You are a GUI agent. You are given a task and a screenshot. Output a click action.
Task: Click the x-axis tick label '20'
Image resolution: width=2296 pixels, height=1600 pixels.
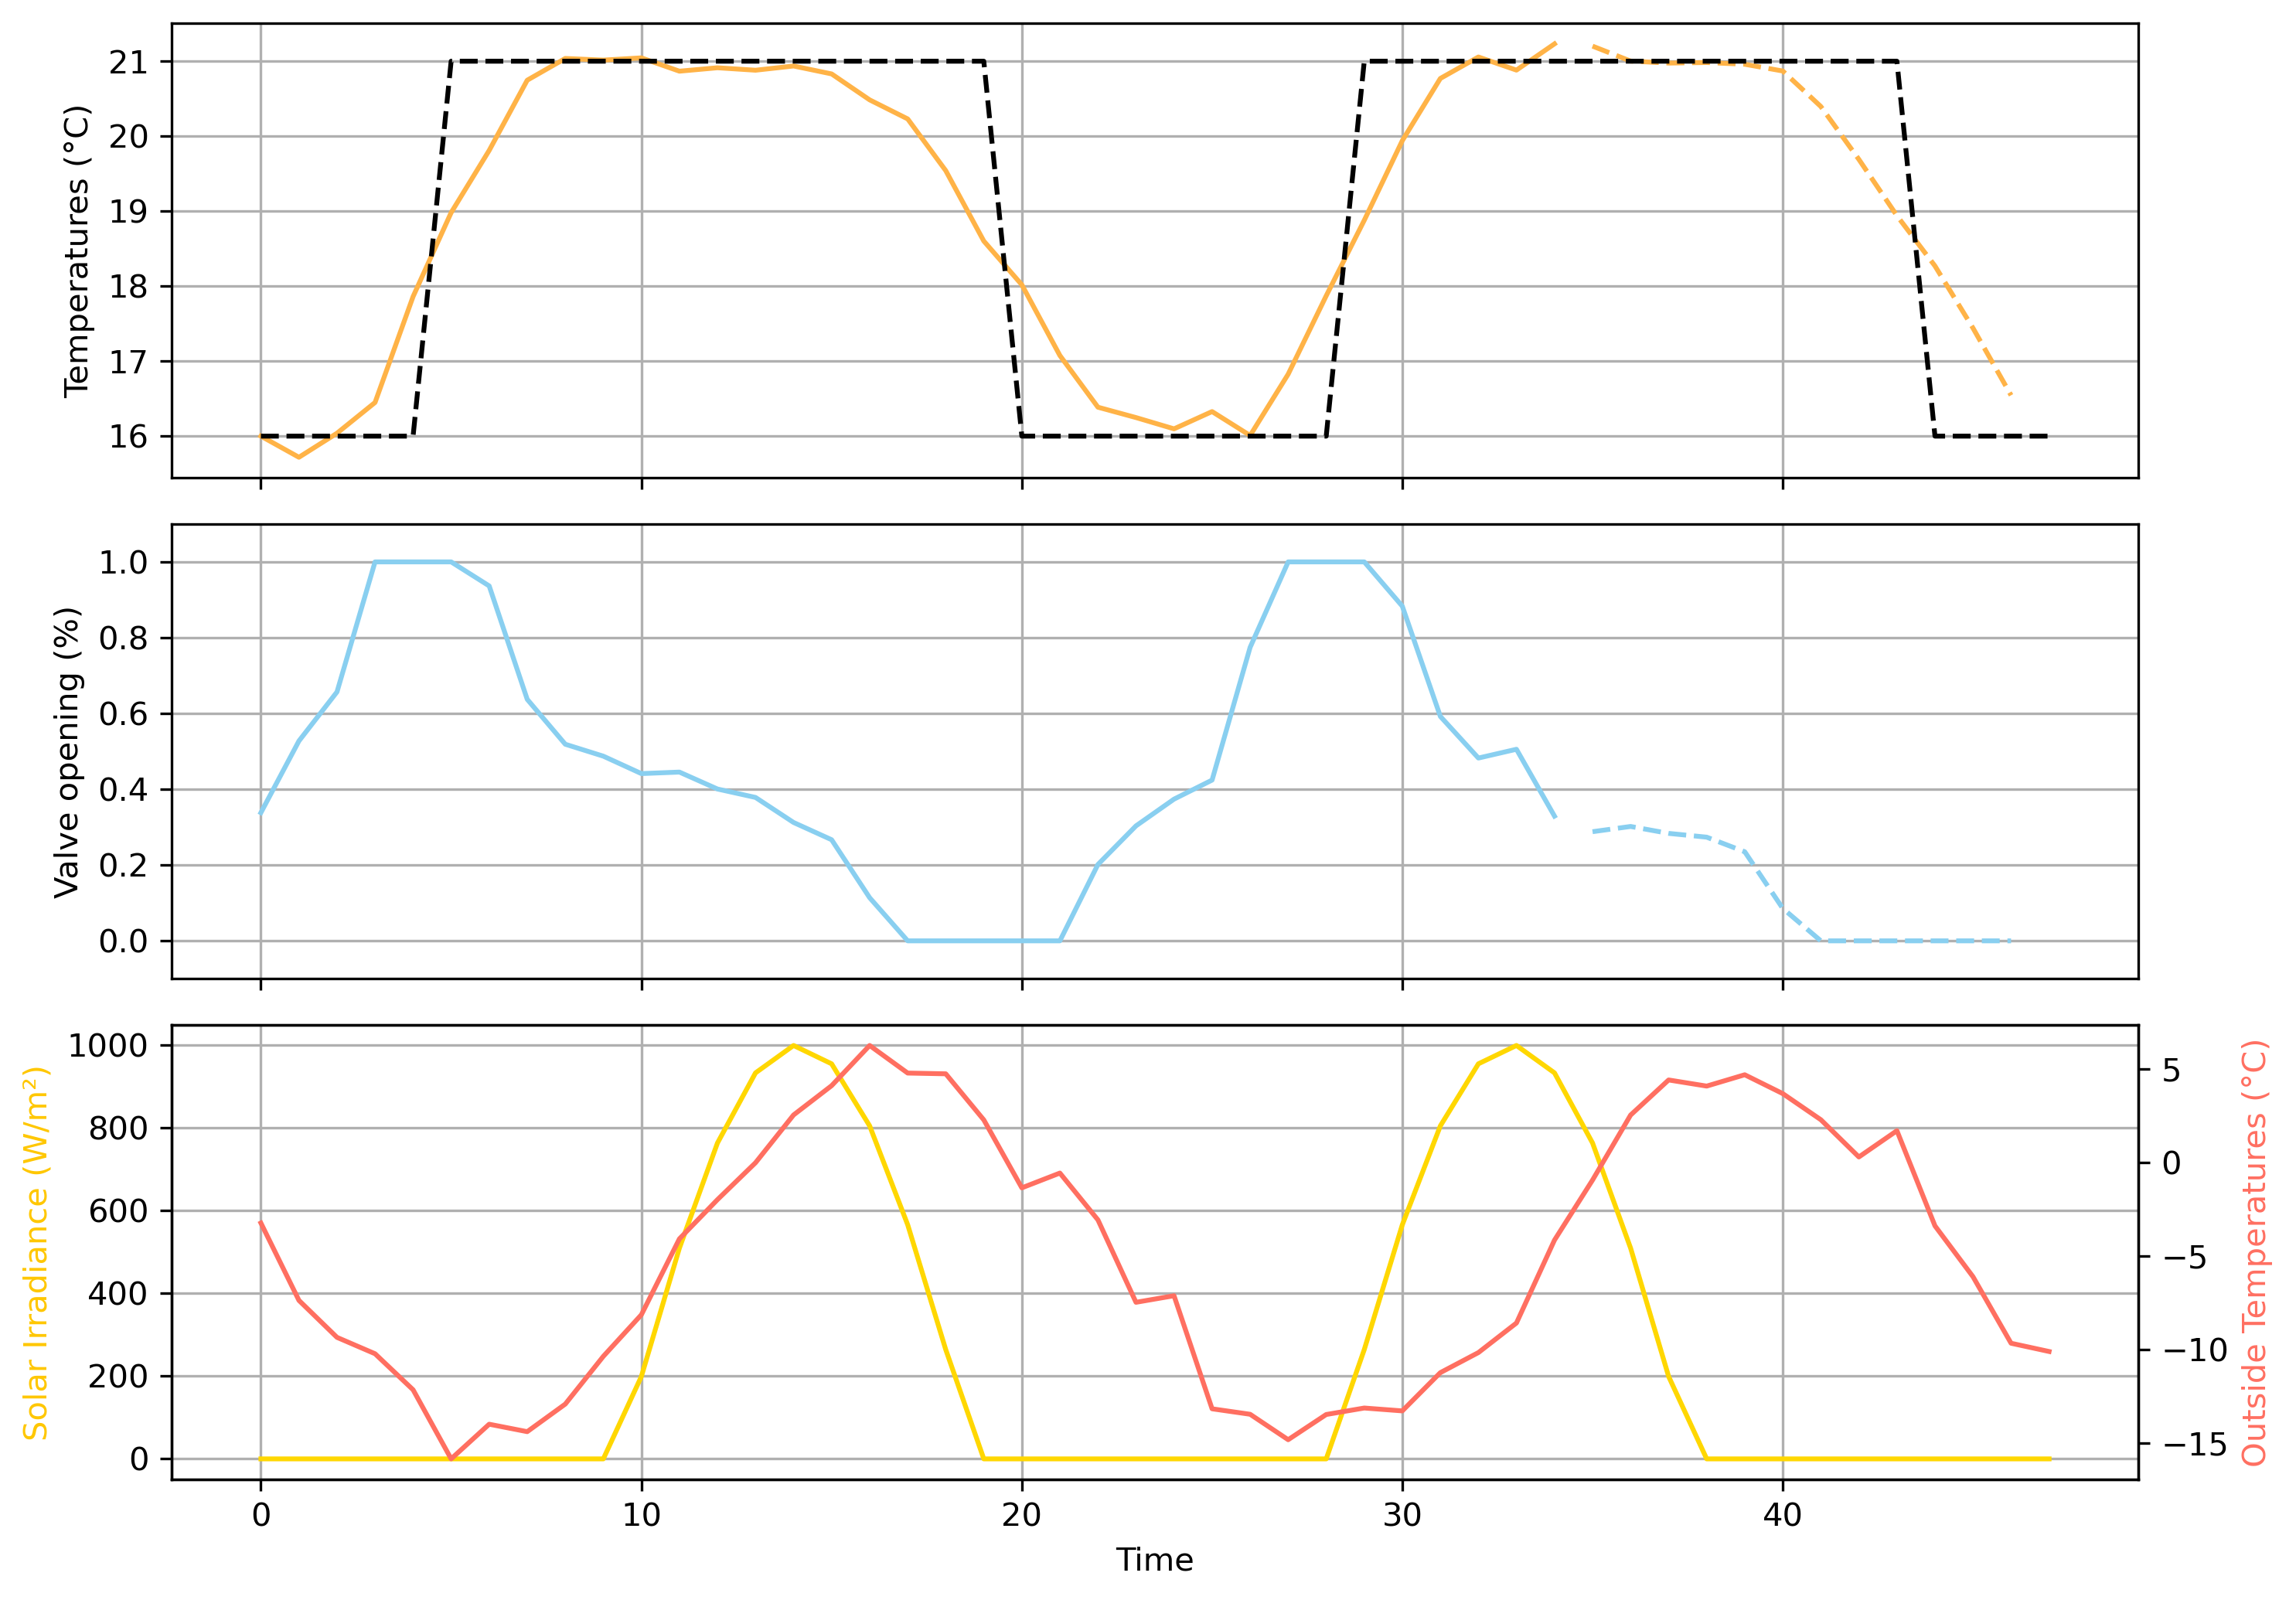point(1021,1515)
